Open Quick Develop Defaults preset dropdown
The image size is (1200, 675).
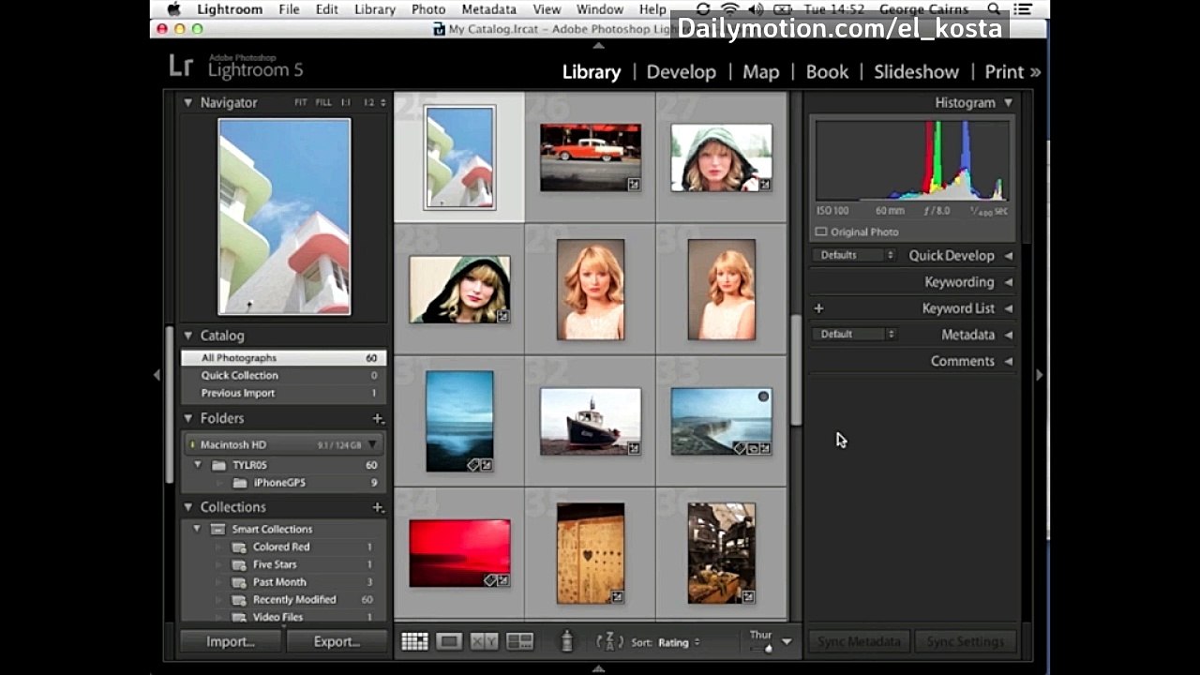point(855,255)
